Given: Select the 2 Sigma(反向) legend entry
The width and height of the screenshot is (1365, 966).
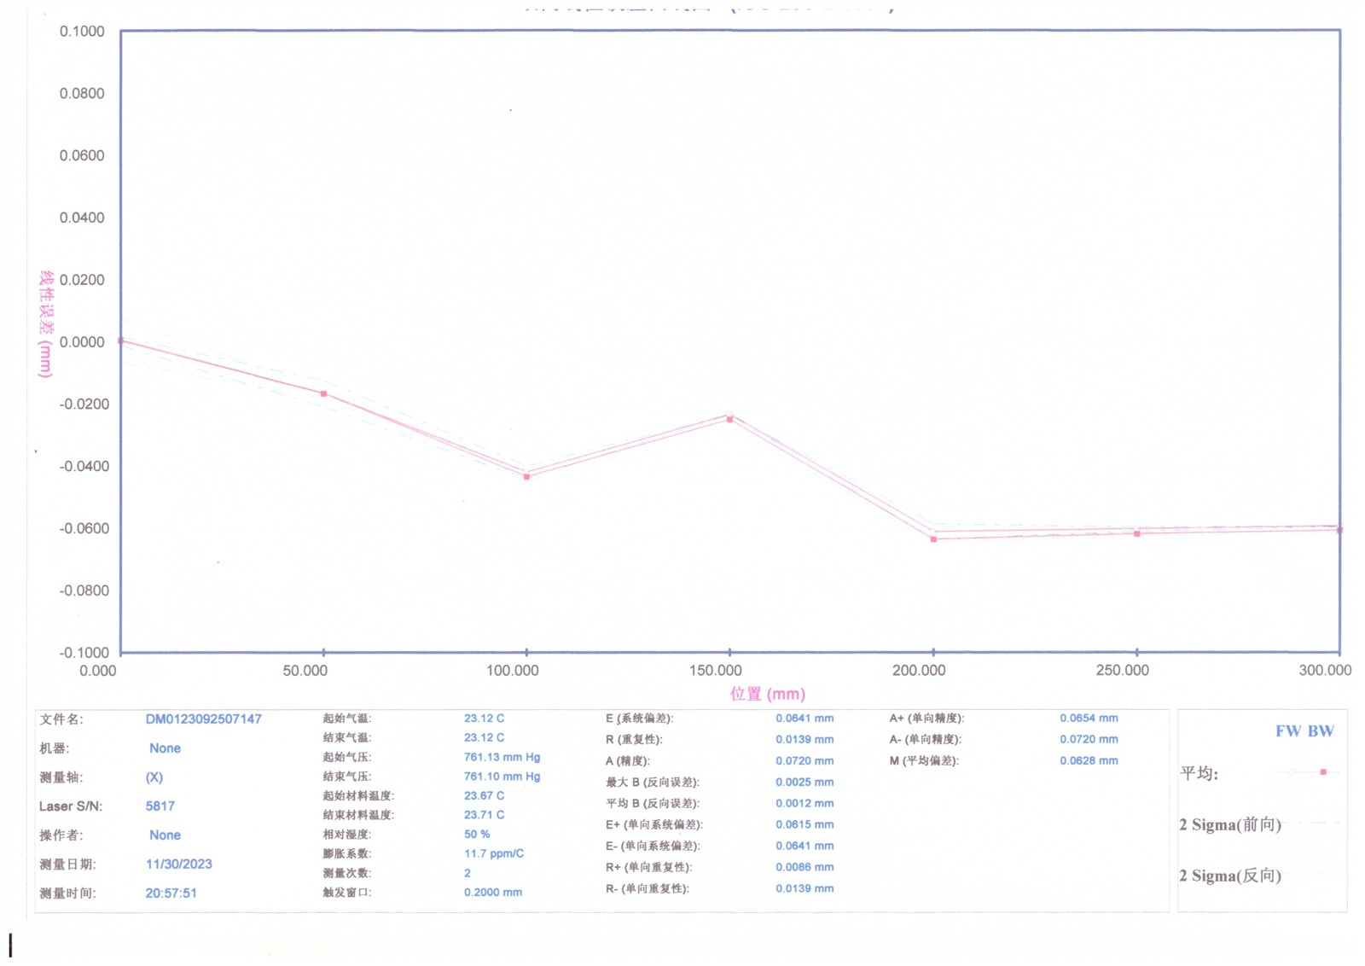Looking at the screenshot, I should pyautogui.click(x=1230, y=876).
